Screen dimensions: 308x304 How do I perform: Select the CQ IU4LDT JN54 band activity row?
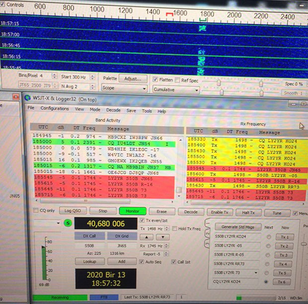103,143
